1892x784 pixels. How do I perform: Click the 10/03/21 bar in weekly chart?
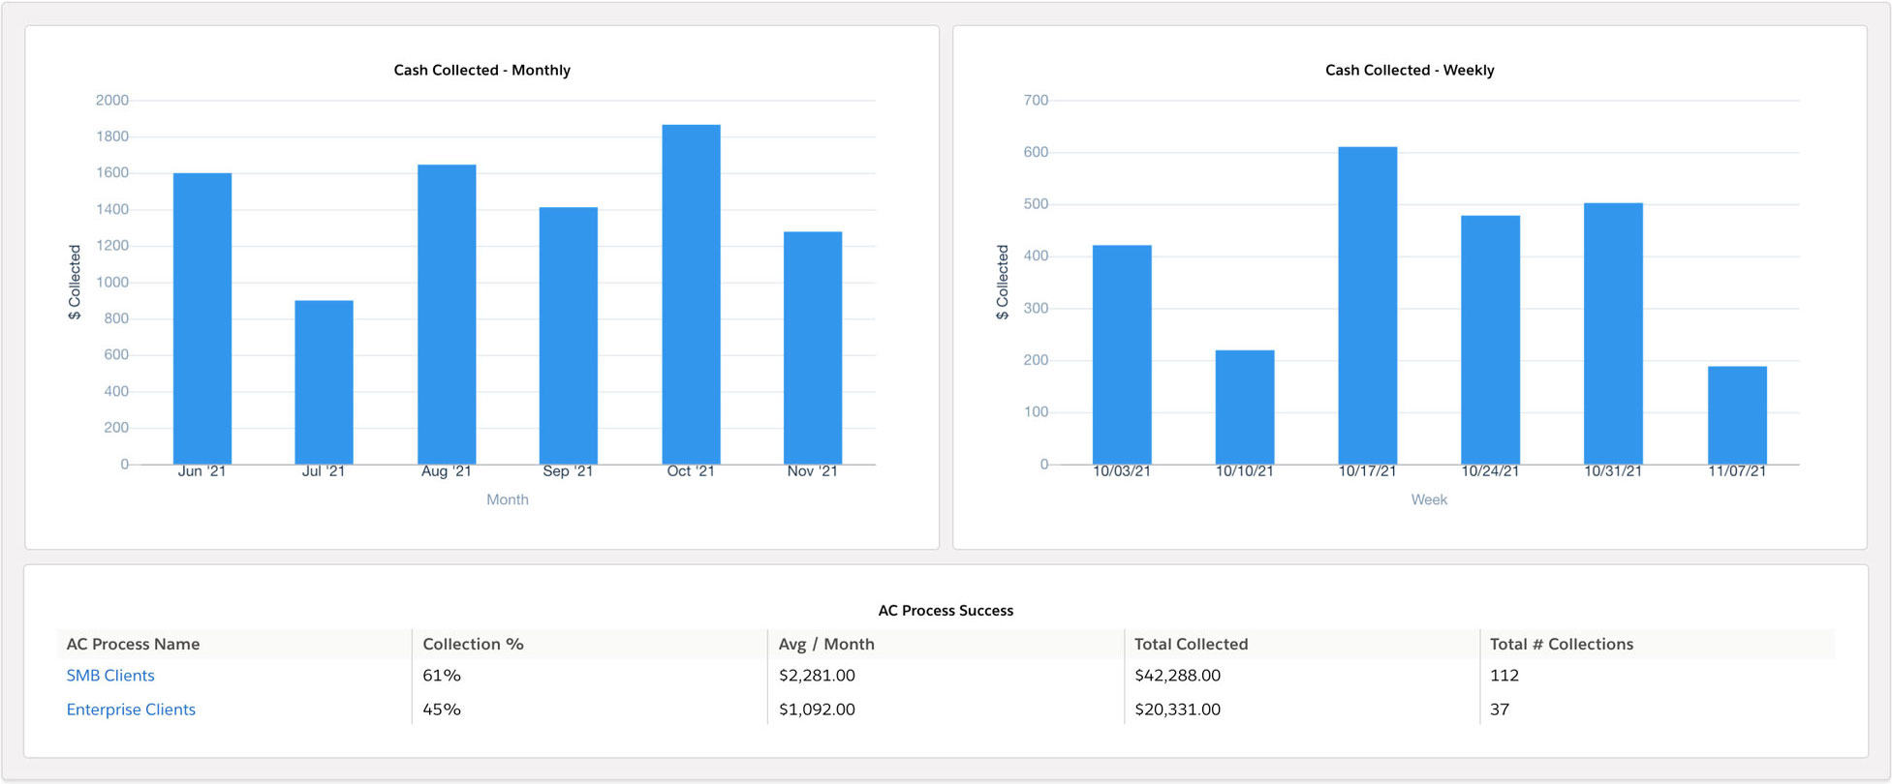[x=1122, y=355]
